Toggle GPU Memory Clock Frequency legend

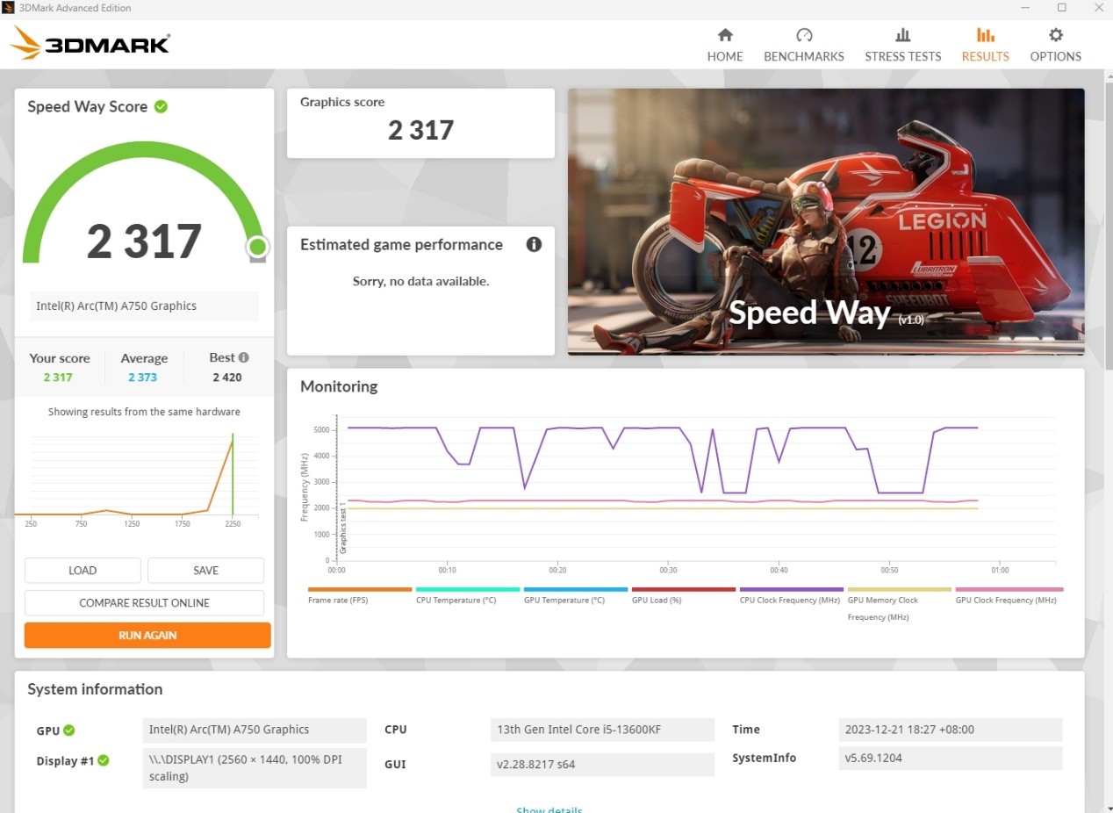tap(900, 604)
